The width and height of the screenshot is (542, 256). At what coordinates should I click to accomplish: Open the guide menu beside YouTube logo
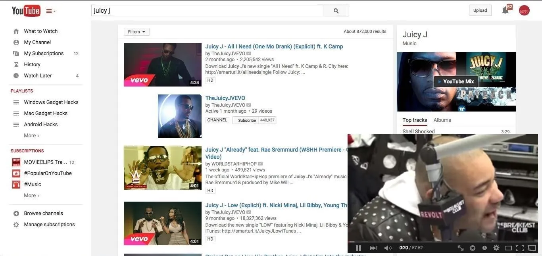coord(51,11)
